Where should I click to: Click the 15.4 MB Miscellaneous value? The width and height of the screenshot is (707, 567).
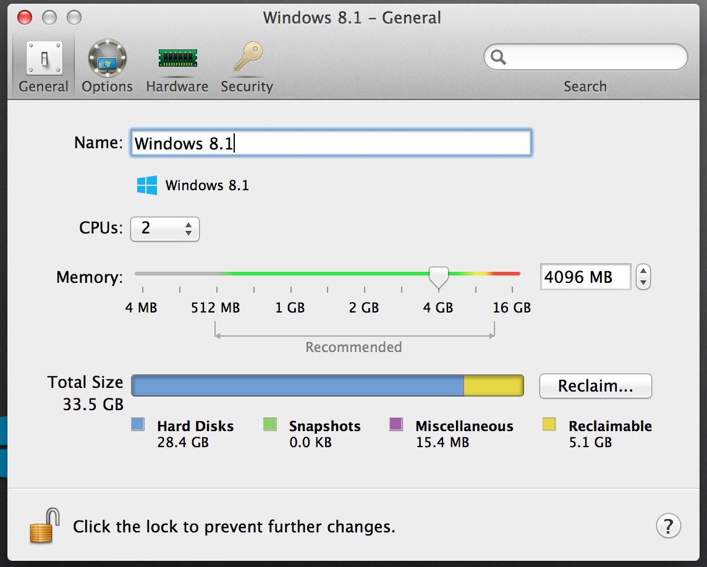(442, 443)
